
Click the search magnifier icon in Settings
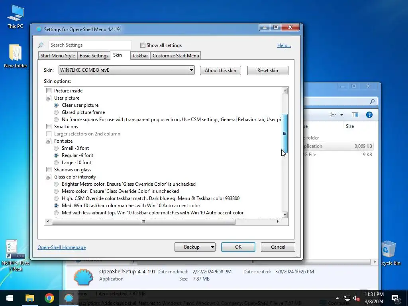[41, 45]
